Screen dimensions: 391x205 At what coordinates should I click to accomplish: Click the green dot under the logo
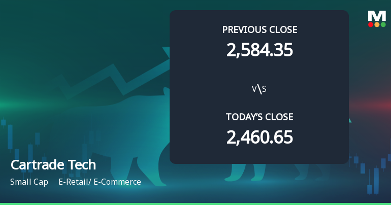tap(383, 24)
